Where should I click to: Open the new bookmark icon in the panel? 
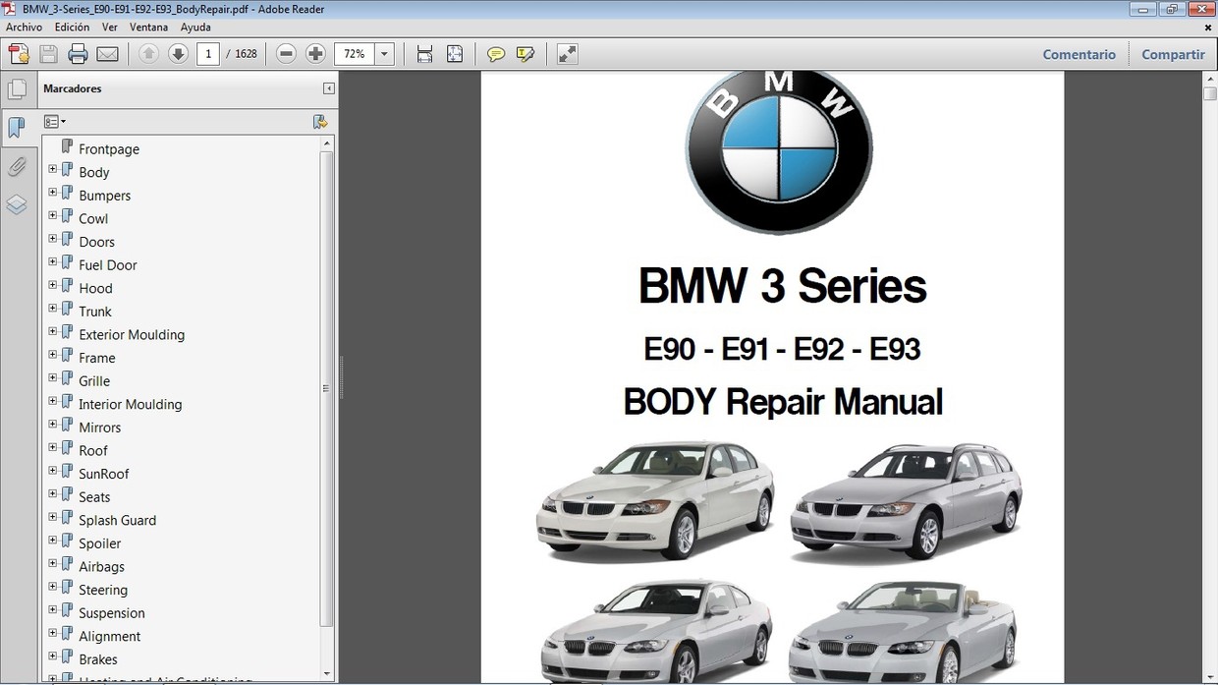[x=320, y=121]
